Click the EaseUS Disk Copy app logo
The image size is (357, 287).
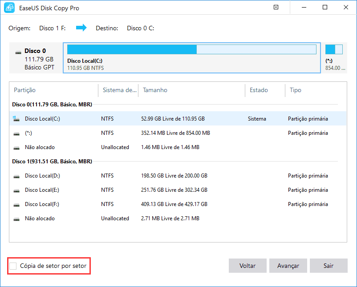point(9,8)
